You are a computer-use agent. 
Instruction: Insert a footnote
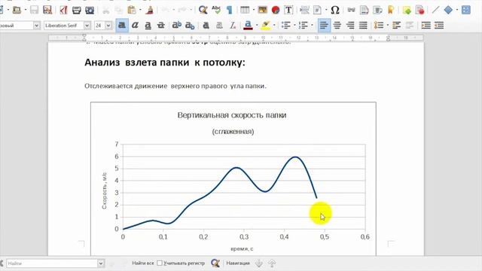tap(364, 10)
